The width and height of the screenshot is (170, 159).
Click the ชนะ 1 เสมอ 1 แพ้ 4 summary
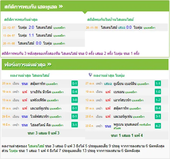[127, 136]
